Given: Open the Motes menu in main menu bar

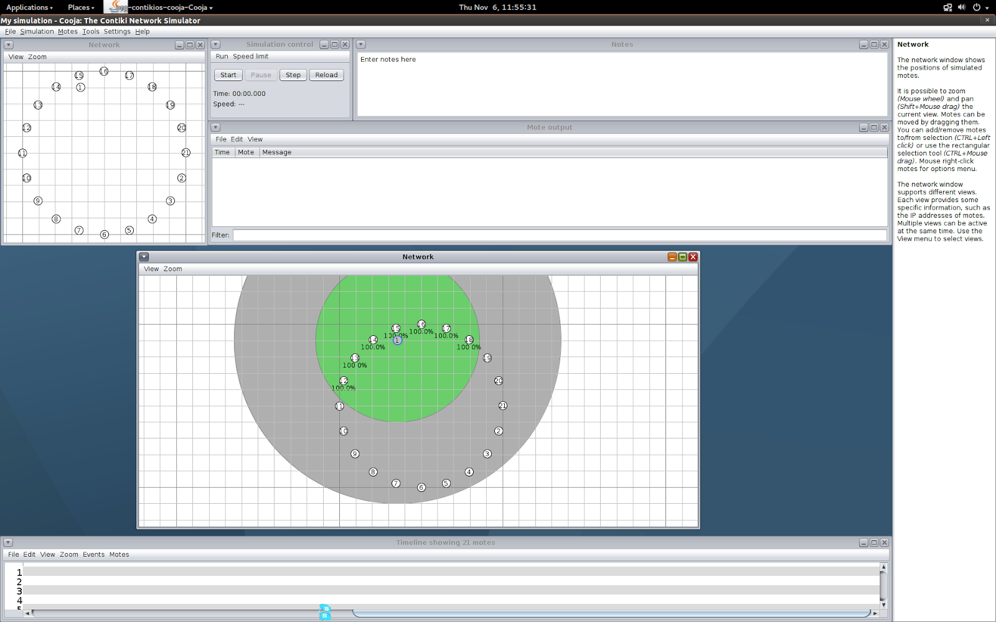Looking at the screenshot, I should (x=68, y=32).
